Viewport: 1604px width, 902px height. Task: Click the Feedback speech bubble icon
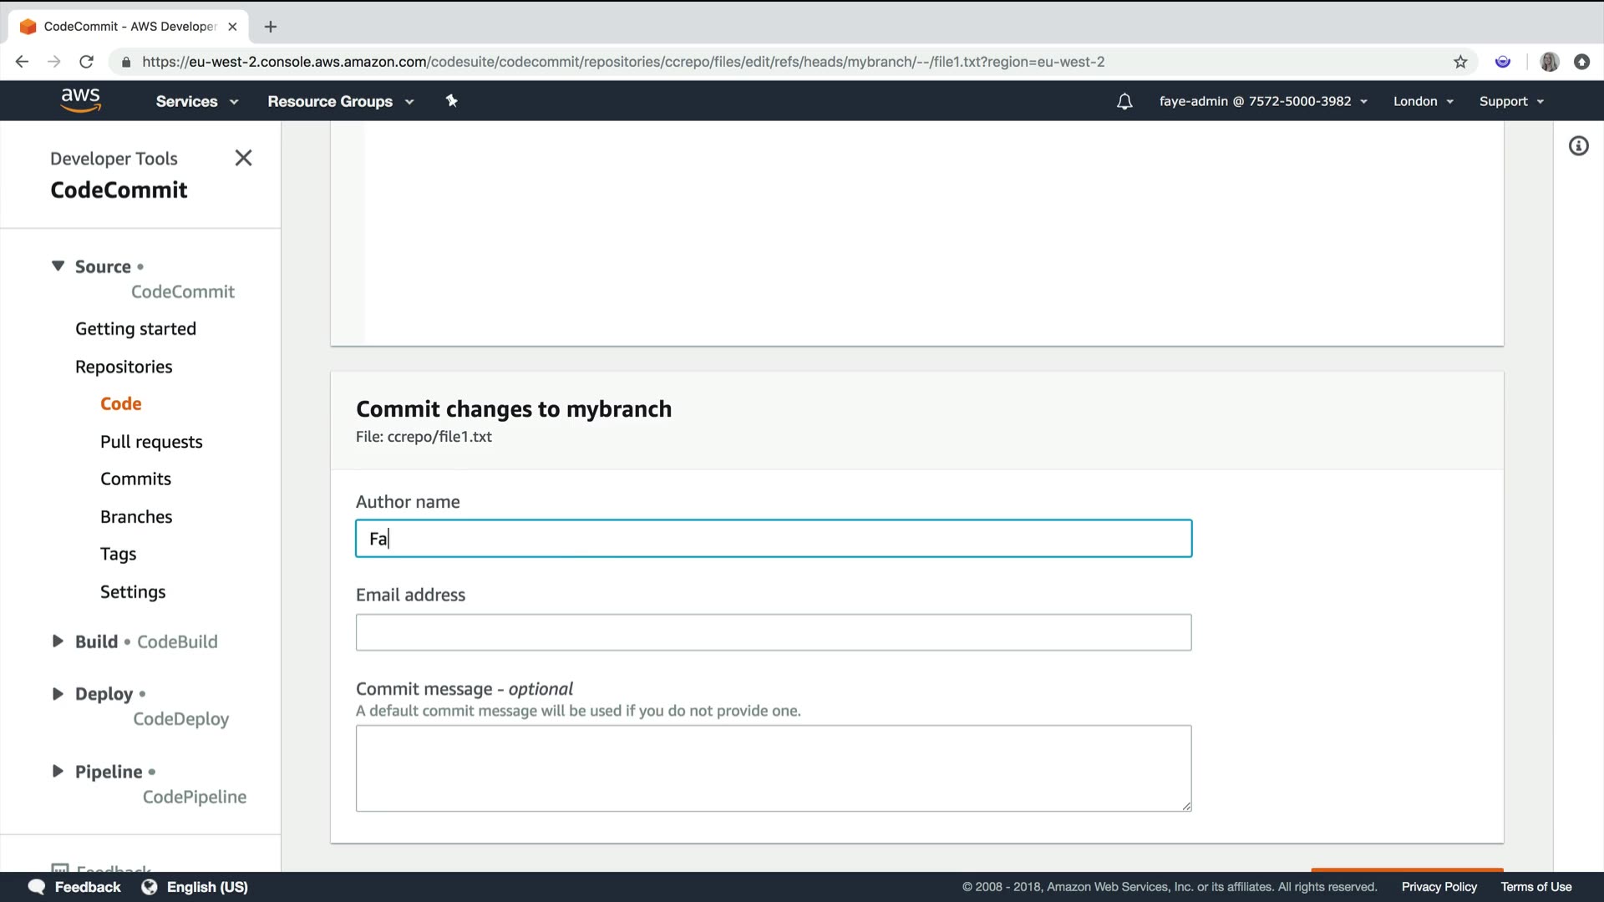click(x=36, y=887)
